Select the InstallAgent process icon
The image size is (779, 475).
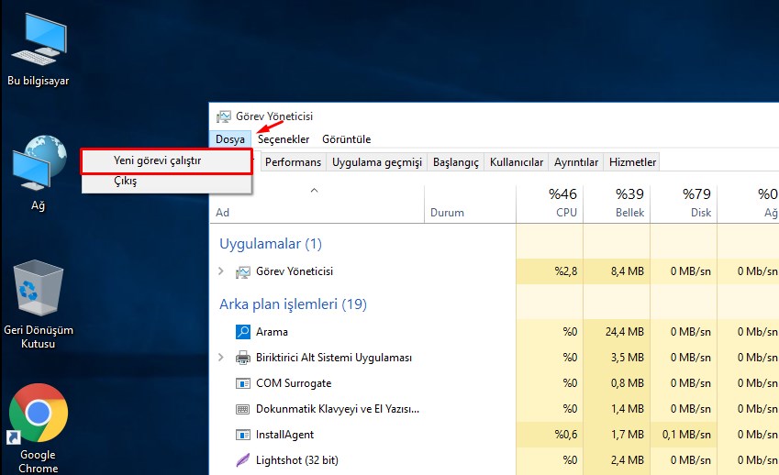(243, 435)
